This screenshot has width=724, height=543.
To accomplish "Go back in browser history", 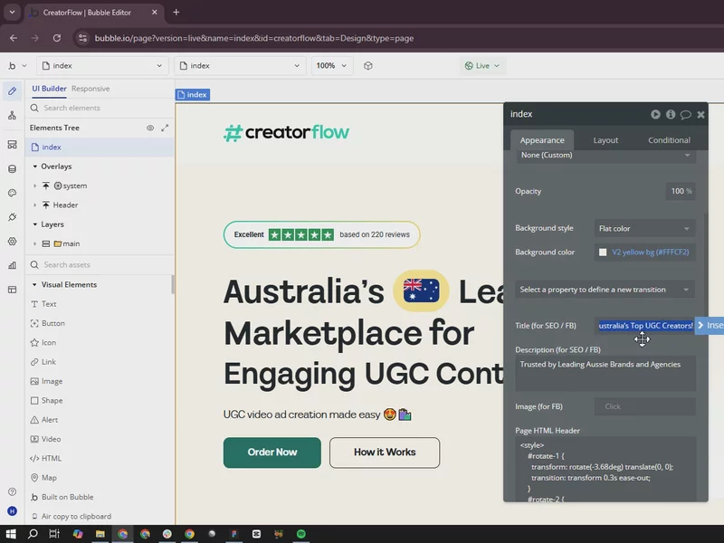I will click(14, 38).
